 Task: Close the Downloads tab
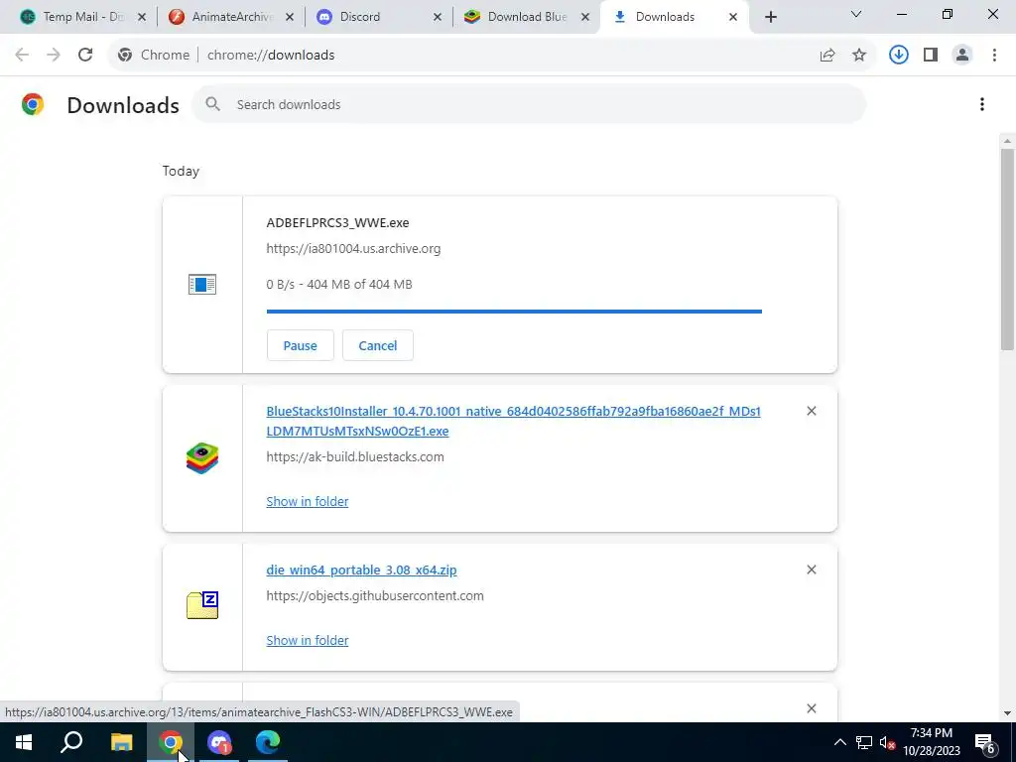733,17
